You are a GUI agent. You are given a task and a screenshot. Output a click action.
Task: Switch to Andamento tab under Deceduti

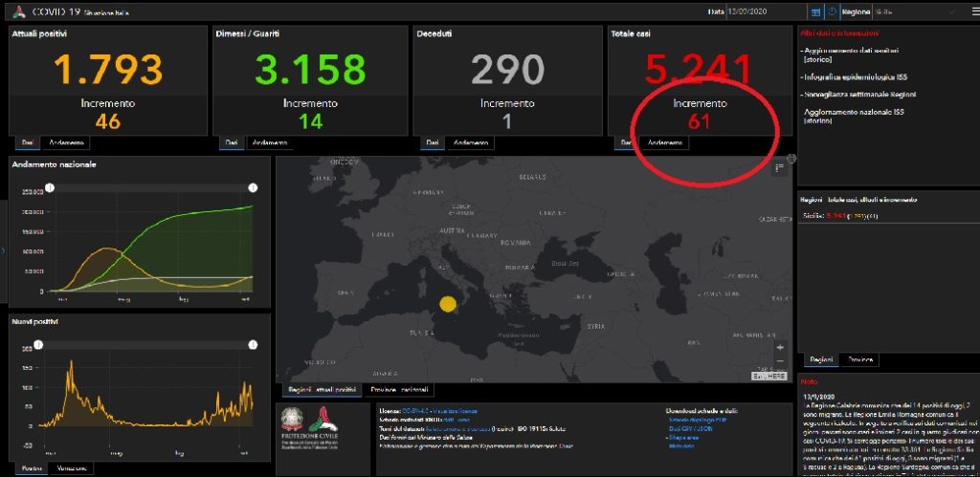click(471, 142)
